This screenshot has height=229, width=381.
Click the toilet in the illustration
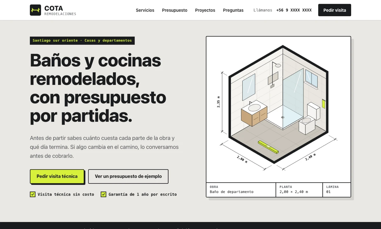[x=309, y=118]
